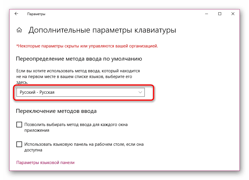Close the Параметры window
Screen dimensions: 249x180
(x=233, y=14)
